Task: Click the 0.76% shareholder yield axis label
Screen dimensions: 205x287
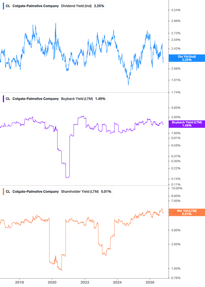Action: click(x=176, y=278)
